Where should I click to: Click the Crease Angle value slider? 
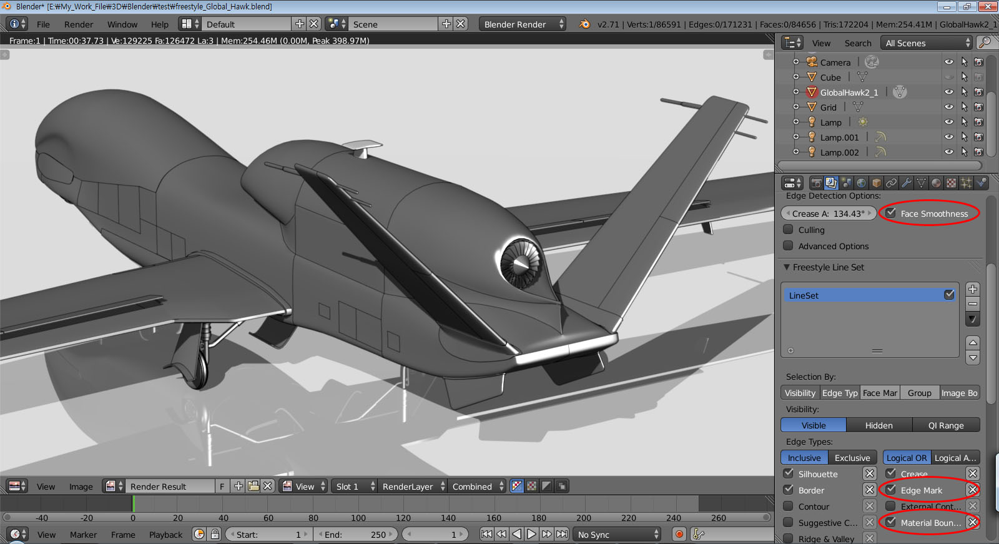828,214
